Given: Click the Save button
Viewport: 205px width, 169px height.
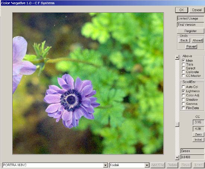Looking at the screenshot, I should 186,165.
